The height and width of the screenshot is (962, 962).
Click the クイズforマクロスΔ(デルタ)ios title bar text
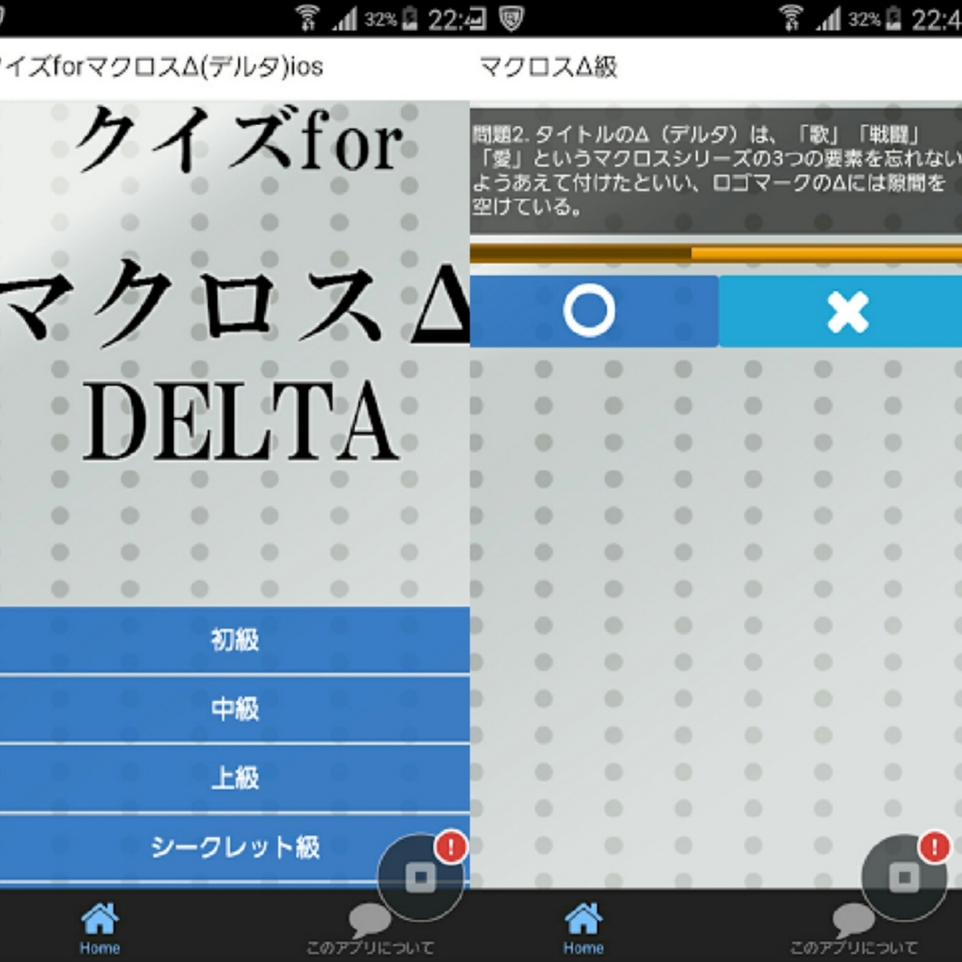point(161,67)
